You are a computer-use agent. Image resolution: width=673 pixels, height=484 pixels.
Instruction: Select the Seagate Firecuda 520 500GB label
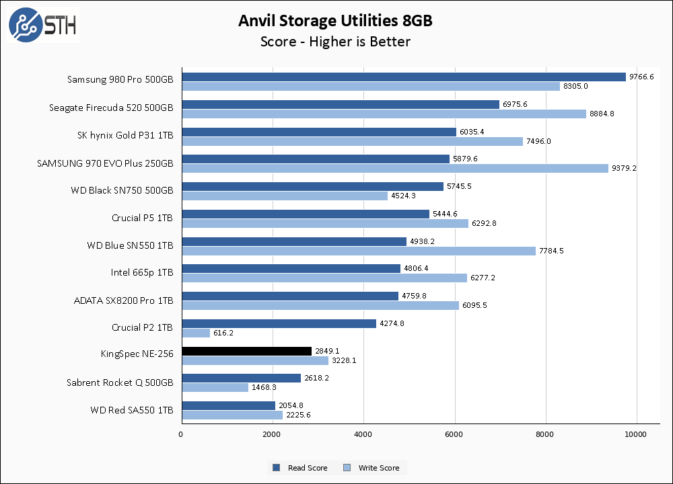[x=111, y=108]
